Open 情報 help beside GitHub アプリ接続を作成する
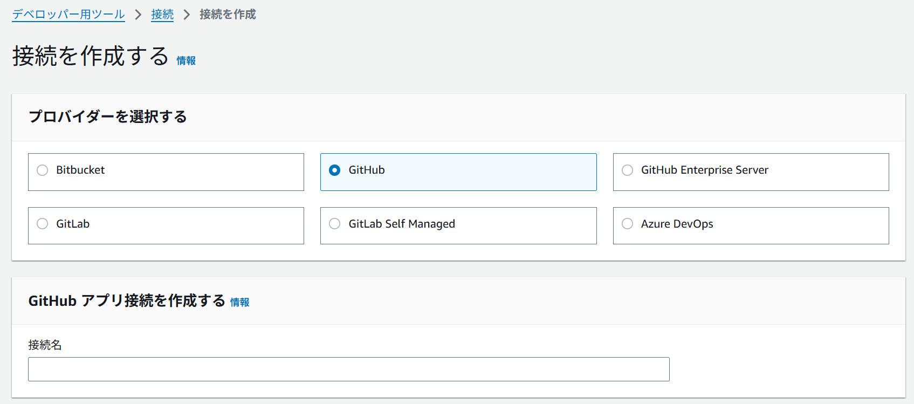Screen dimensions: 914x404 [x=239, y=303]
